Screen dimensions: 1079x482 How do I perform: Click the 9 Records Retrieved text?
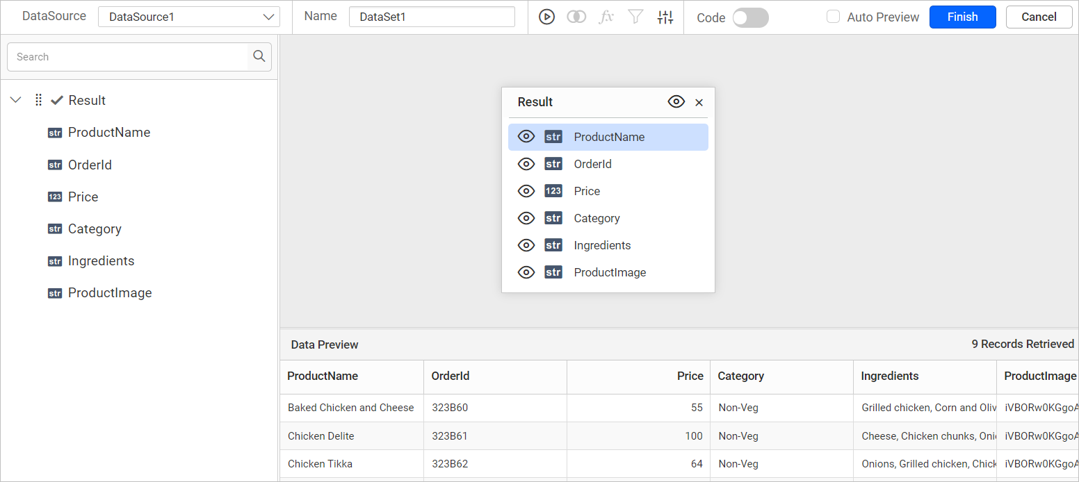[1023, 344]
